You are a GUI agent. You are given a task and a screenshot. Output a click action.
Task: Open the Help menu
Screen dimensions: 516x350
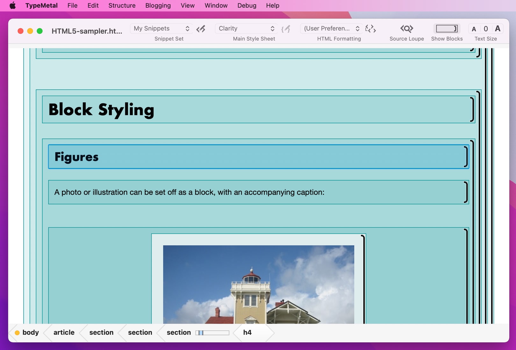click(x=273, y=5)
